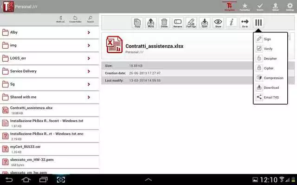Image resolution: width=297 pixels, height=185 pixels.
Task: Click the Delete trash icon
Action: (164, 23)
